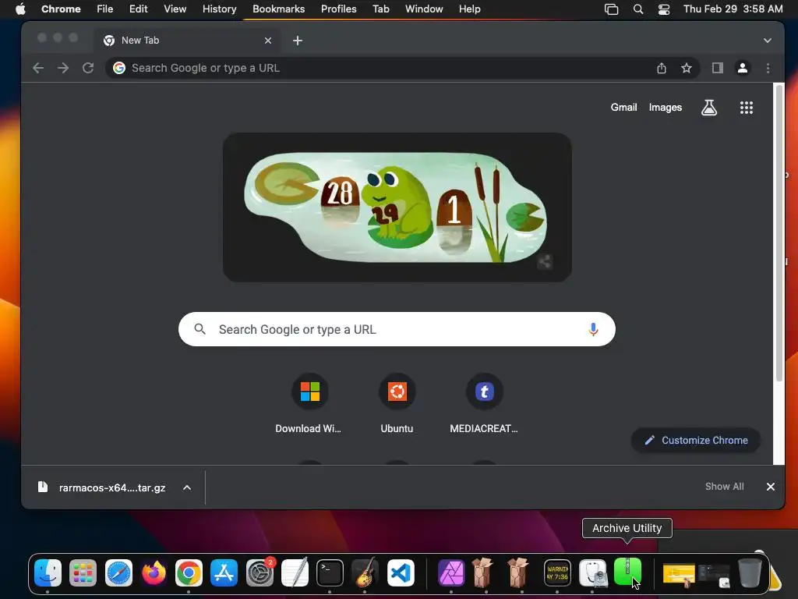Open the View menu

(x=175, y=9)
